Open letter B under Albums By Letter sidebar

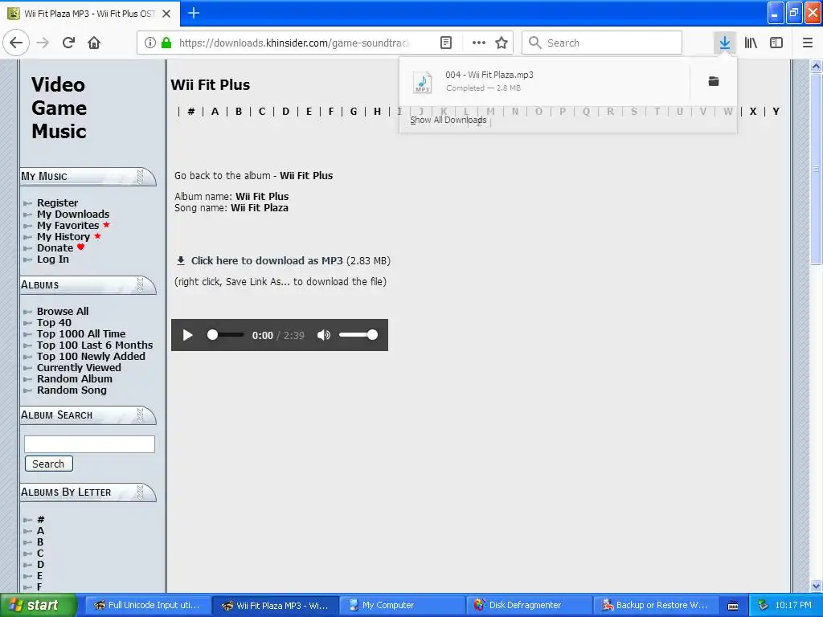(x=40, y=542)
